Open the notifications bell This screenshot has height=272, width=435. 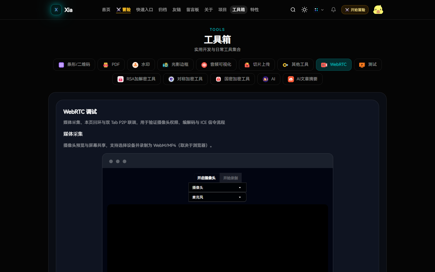click(x=333, y=10)
